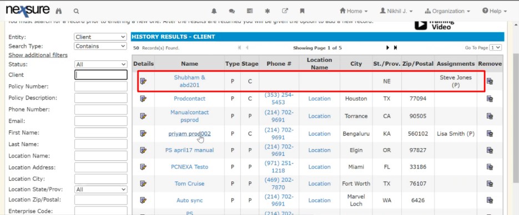Open Location State/Prov dropdown
The width and height of the screenshot is (519, 215).
click(100, 190)
